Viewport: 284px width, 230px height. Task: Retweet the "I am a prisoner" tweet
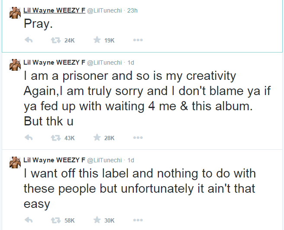pos(56,138)
